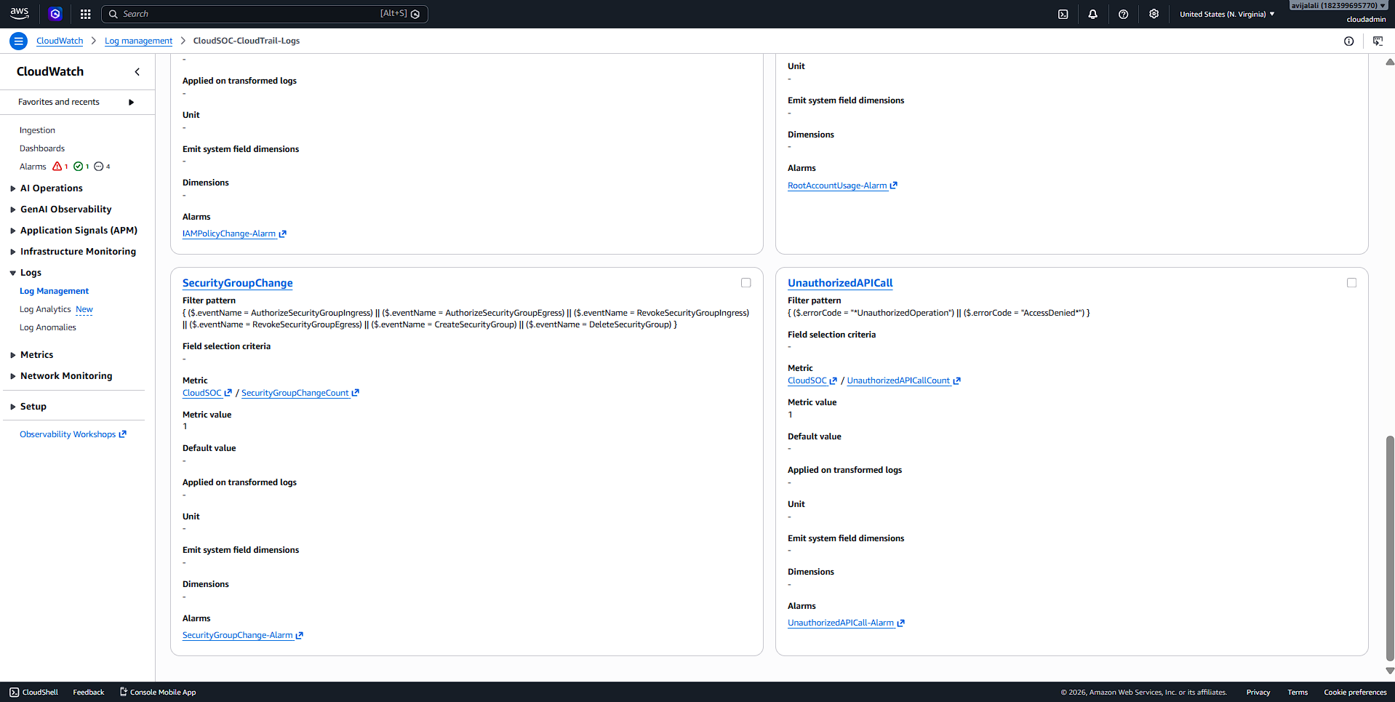Open CloudShell icon in top bar
1395x702 pixels.
click(1063, 14)
